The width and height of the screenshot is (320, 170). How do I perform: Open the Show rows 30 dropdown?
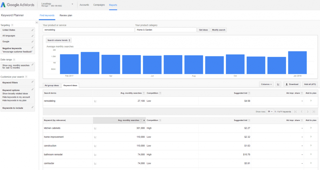tap(270, 111)
